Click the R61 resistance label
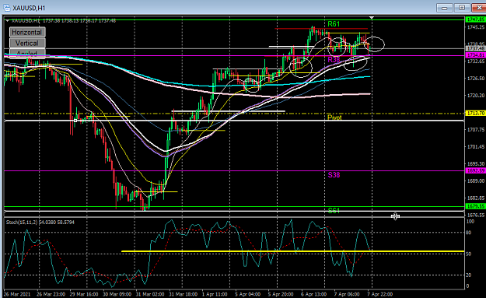486x298 pixels. (334, 24)
